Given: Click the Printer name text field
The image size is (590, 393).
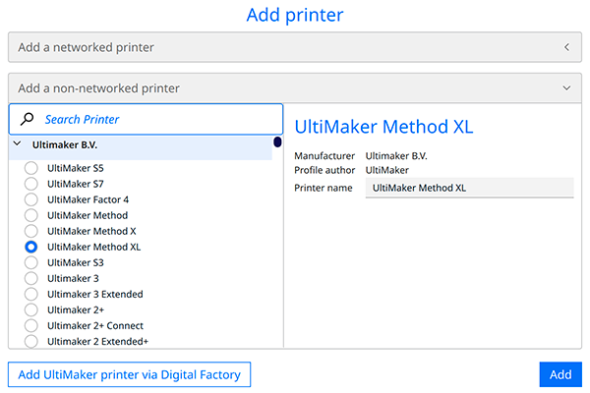Looking at the screenshot, I should [468, 188].
